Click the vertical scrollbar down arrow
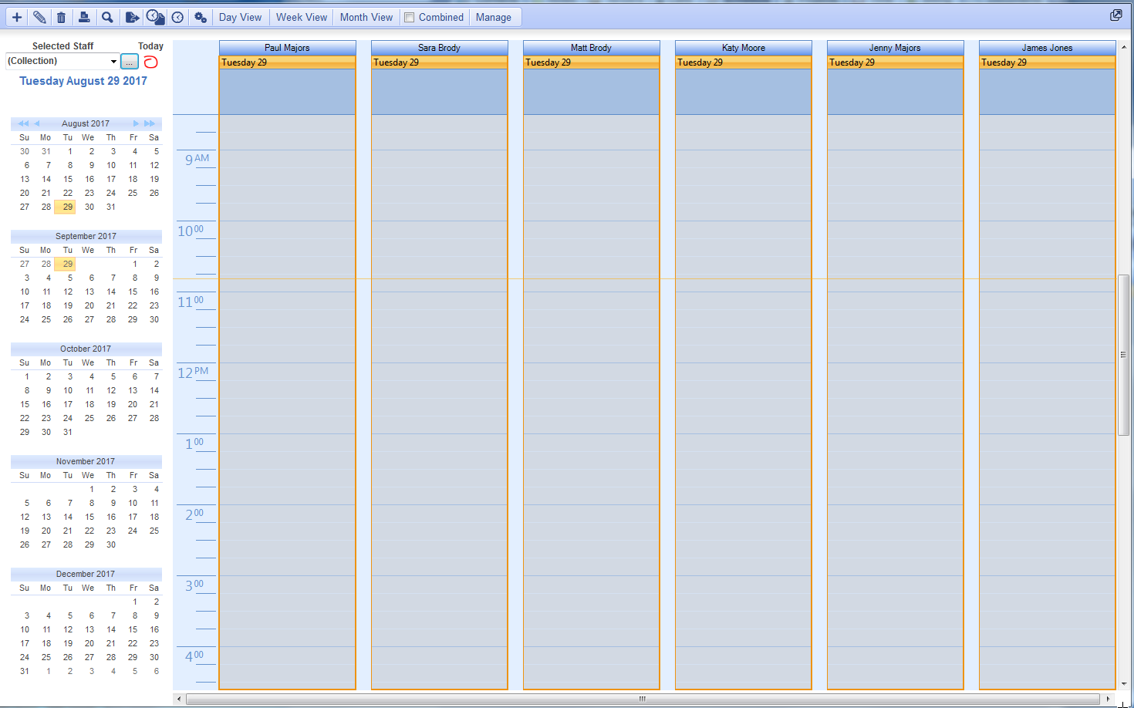This screenshot has height=708, width=1134. pos(1123,683)
